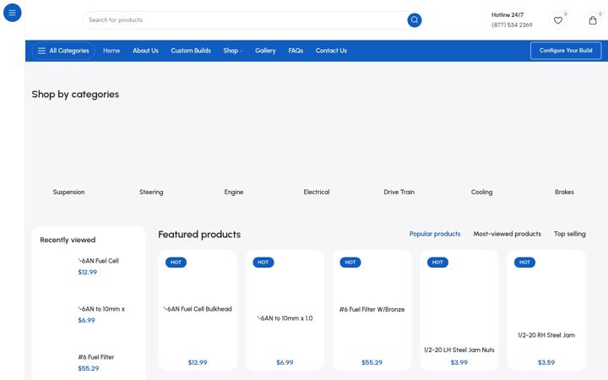This screenshot has height=380, width=608.
Task: Open the Contact Us menu item
Action: (x=331, y=51)
